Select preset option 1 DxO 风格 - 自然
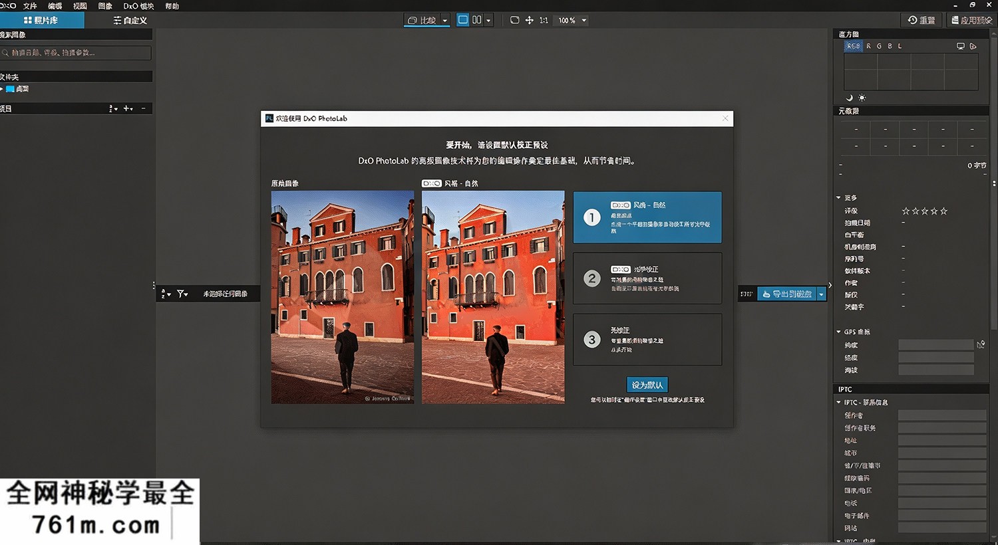998x545 pixels. tap(647, 217)
